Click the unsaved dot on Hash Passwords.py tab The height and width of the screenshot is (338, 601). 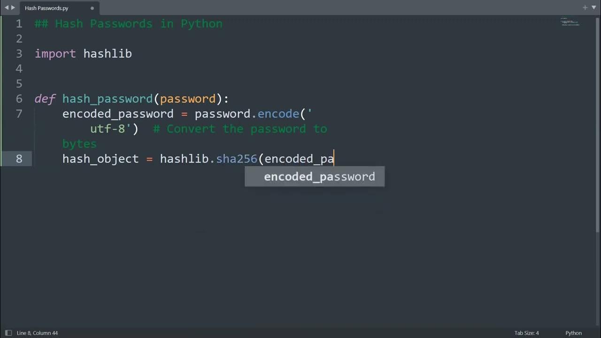(92, 8)
